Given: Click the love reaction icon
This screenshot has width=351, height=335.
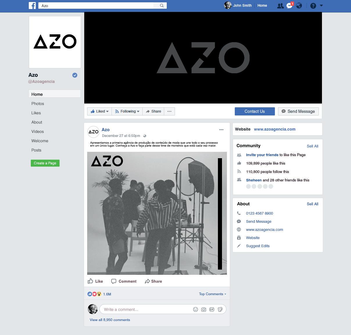Looking at the screenshot, I should click(x=94, y=294).
